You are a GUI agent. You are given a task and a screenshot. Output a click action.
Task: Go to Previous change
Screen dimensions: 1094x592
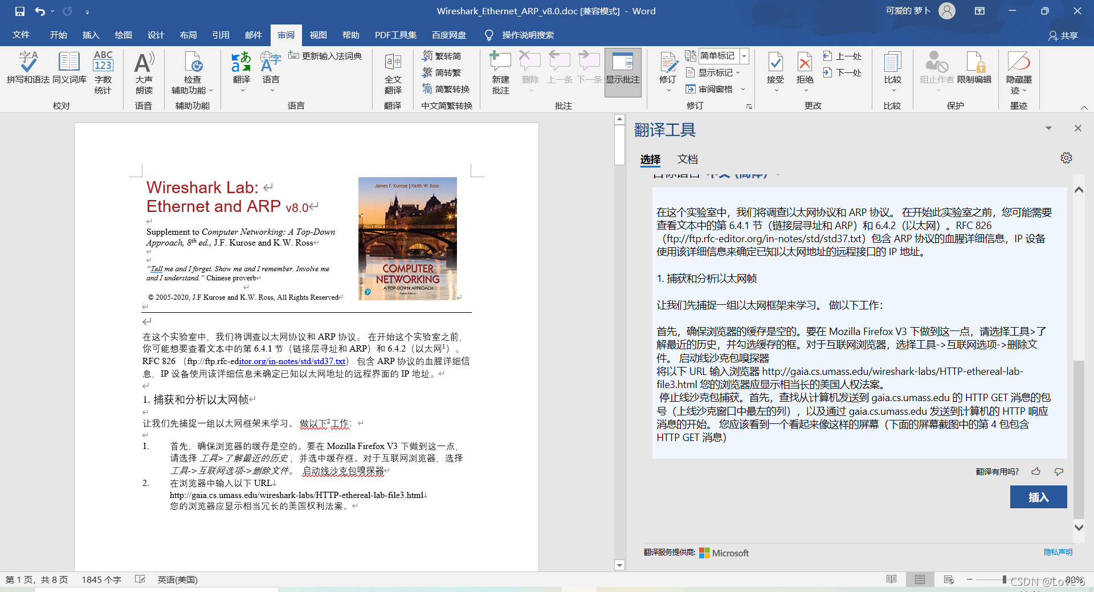coord(843,56)
